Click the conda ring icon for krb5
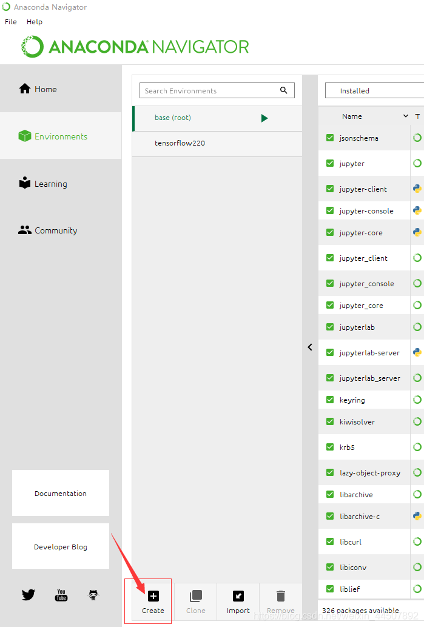 click(417, 447)
